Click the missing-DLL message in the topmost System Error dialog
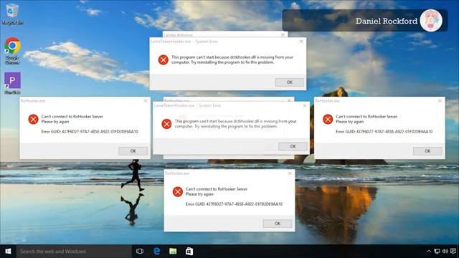Image resolution: width=459 pixels, height=258 pixels. 232,59
